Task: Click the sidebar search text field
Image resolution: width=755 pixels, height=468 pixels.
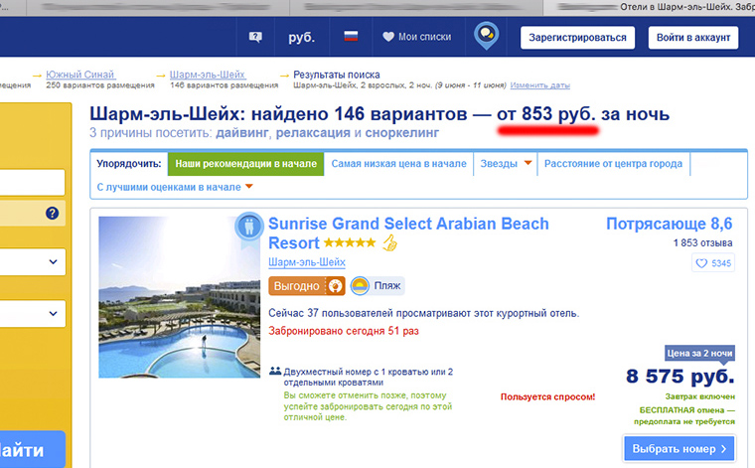Action: (32, 183)
